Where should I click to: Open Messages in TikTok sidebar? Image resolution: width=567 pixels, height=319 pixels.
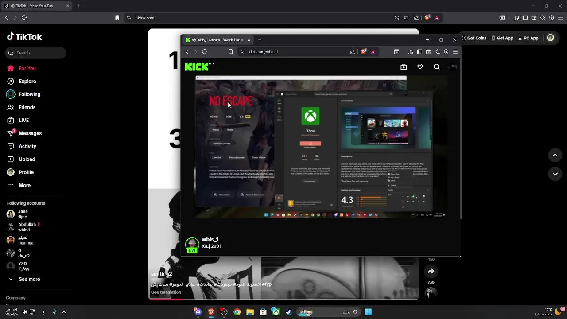(24, 133)
